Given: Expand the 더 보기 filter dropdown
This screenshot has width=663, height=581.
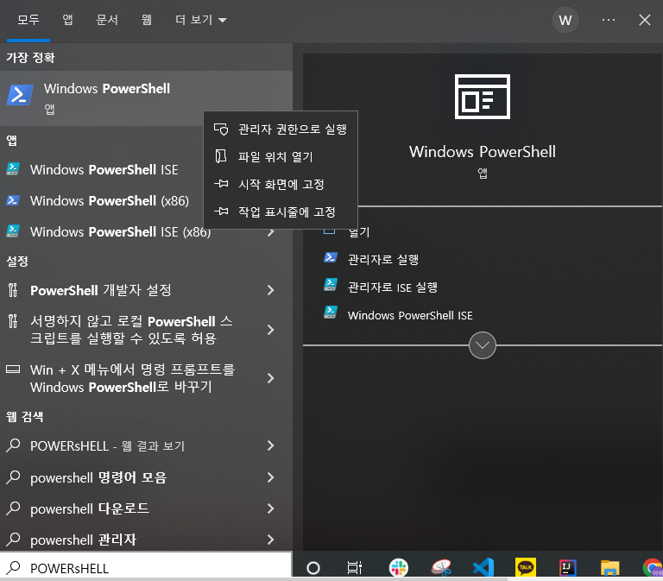Looking at the screenshot, I should pyautogui.click(x=201, y=20).
